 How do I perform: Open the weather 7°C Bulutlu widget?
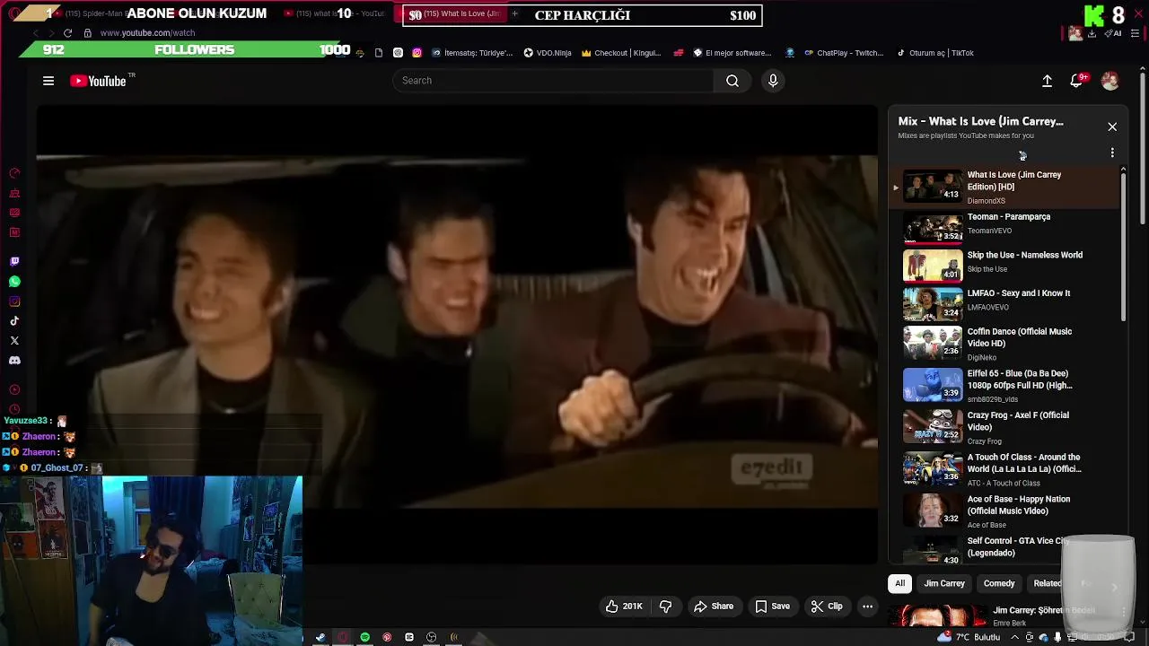(x=969, y=638)
